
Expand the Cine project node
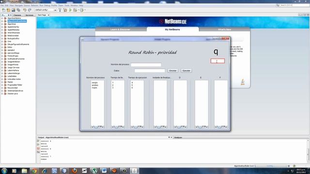[x=2, y=42]
